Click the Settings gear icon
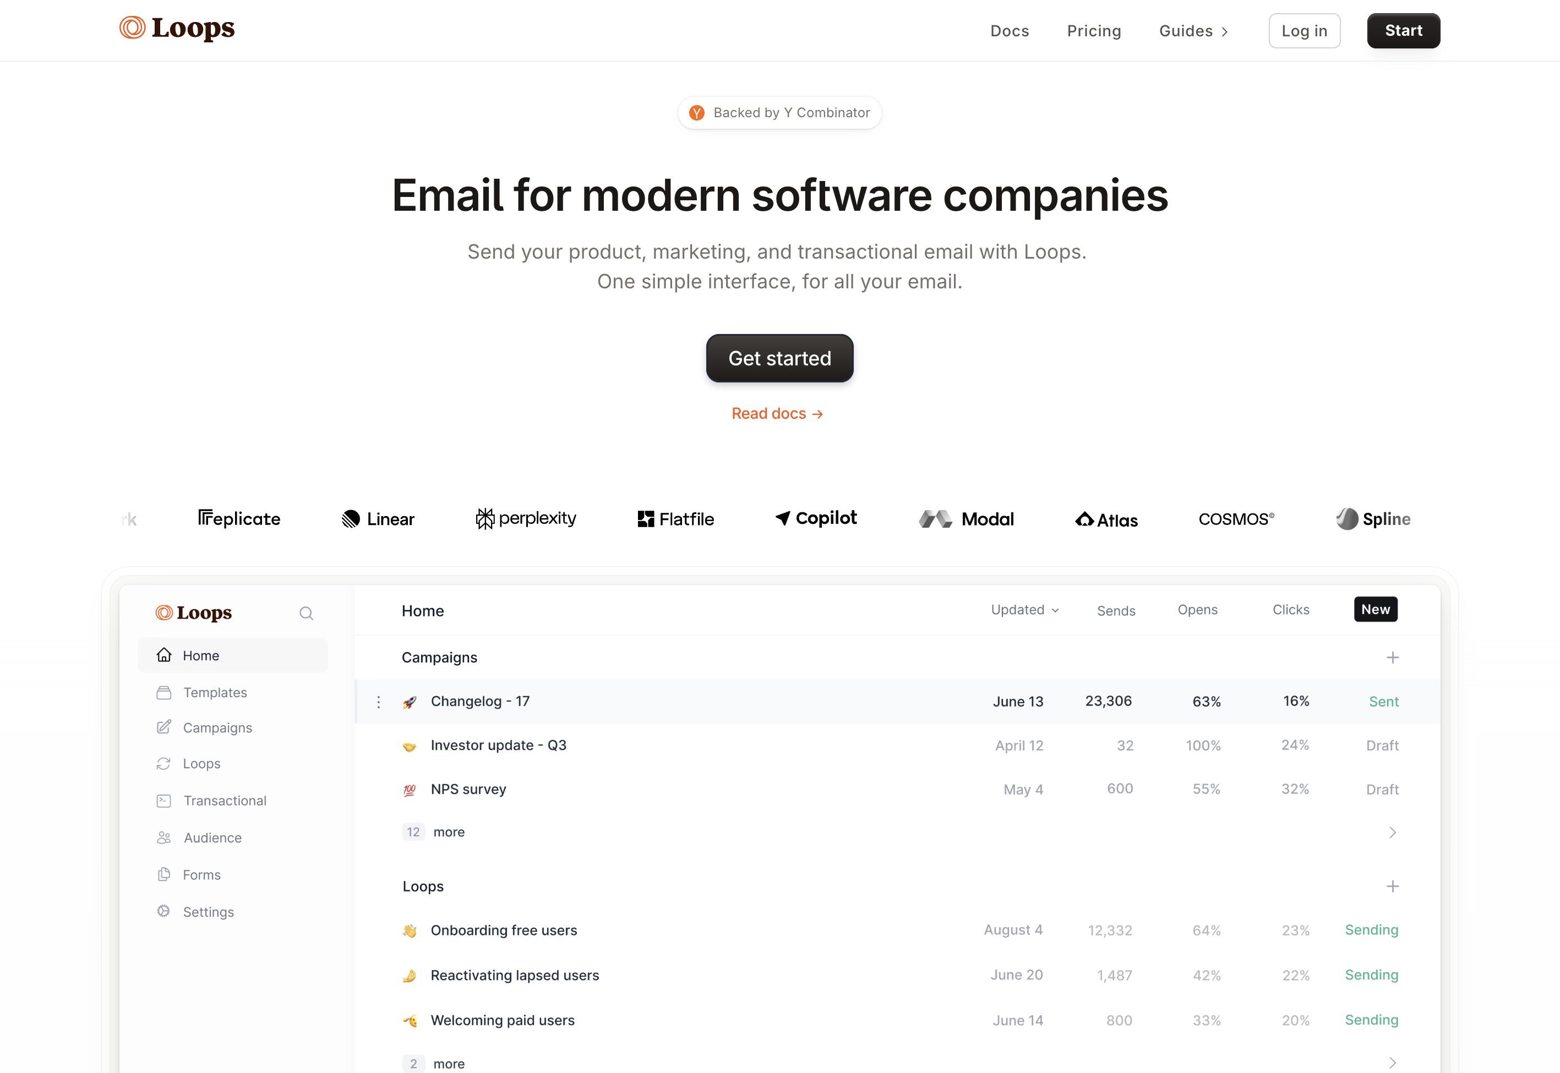Screen dimensions: 1560x1073 [163, 911]
